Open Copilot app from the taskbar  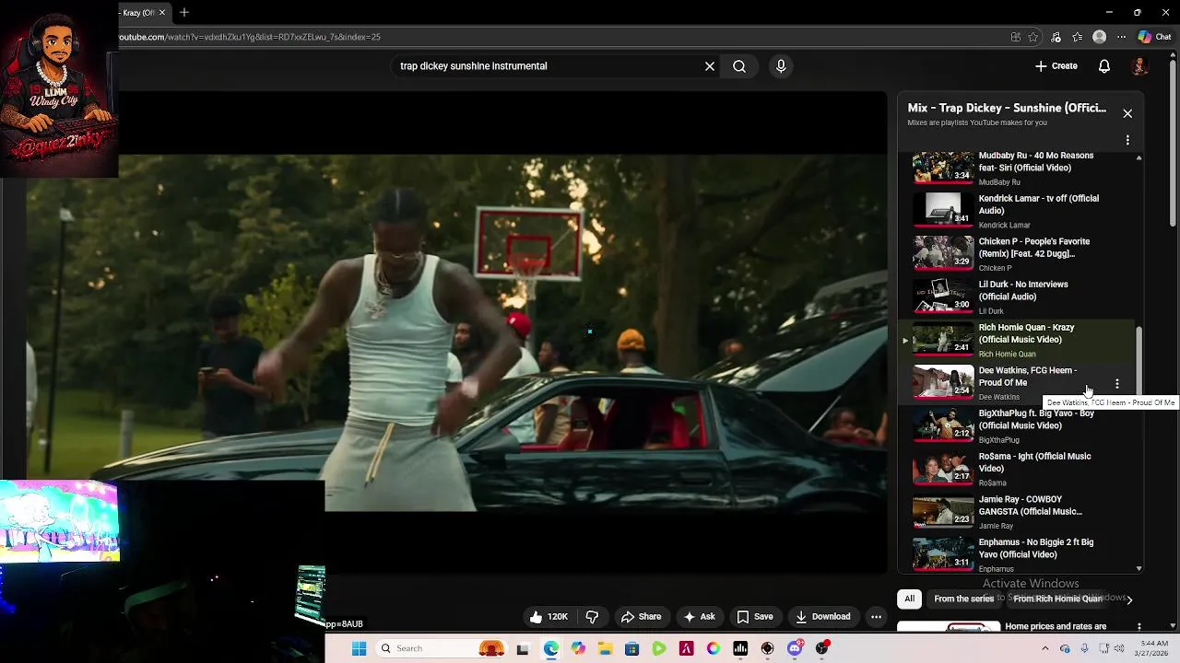pos(578,649)
